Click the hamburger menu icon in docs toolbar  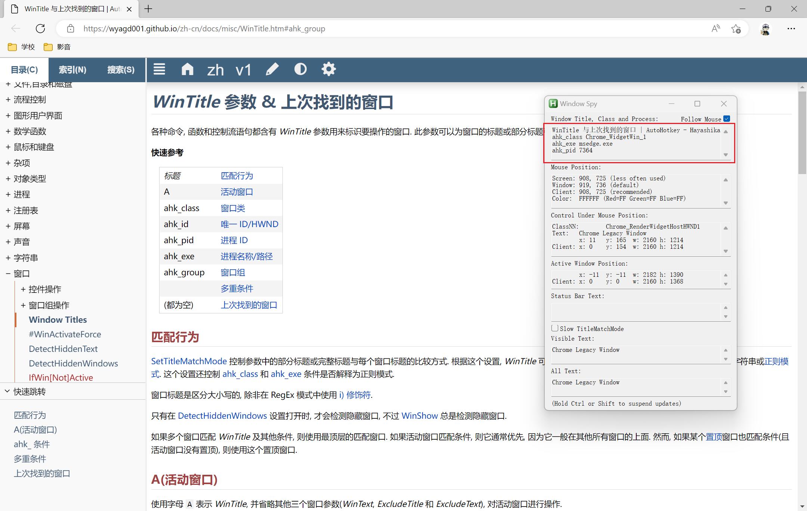click(x=159, y=69)
